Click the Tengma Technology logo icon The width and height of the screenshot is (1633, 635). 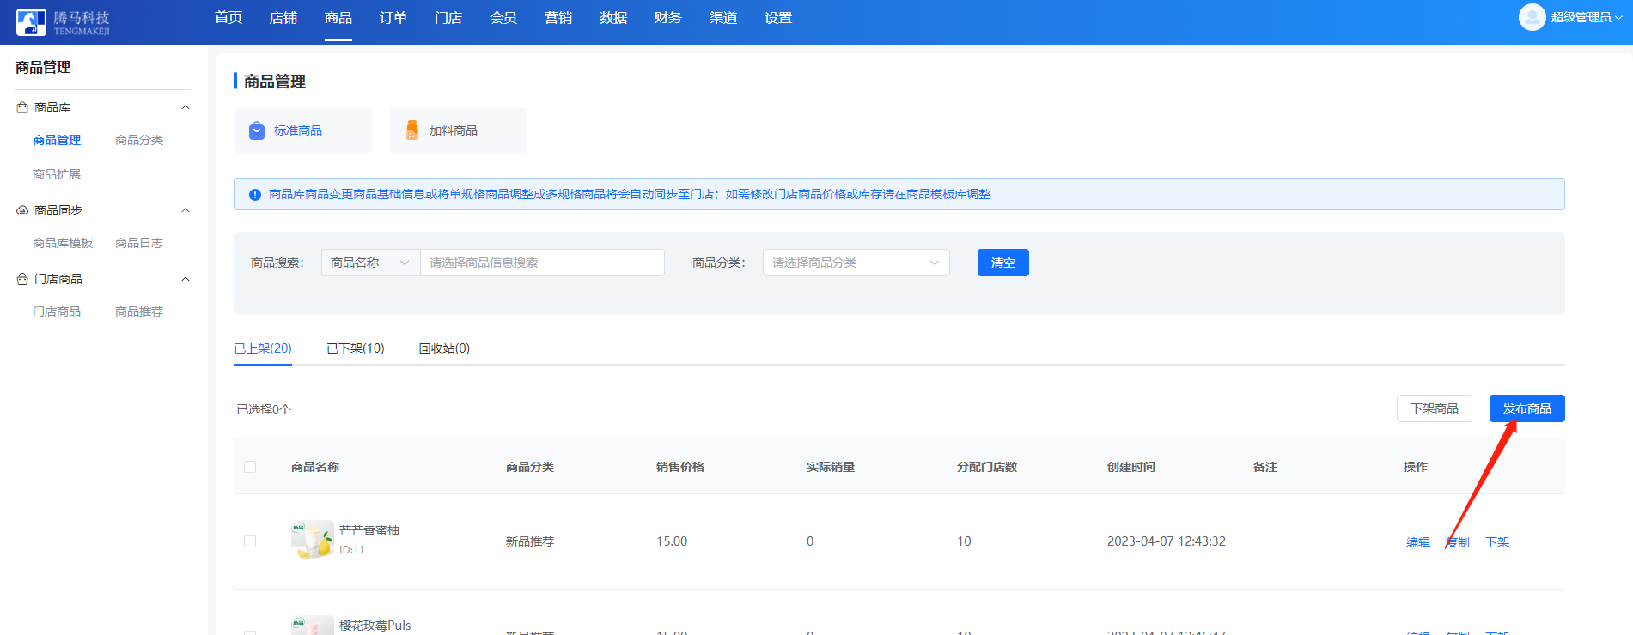point(31,21)
